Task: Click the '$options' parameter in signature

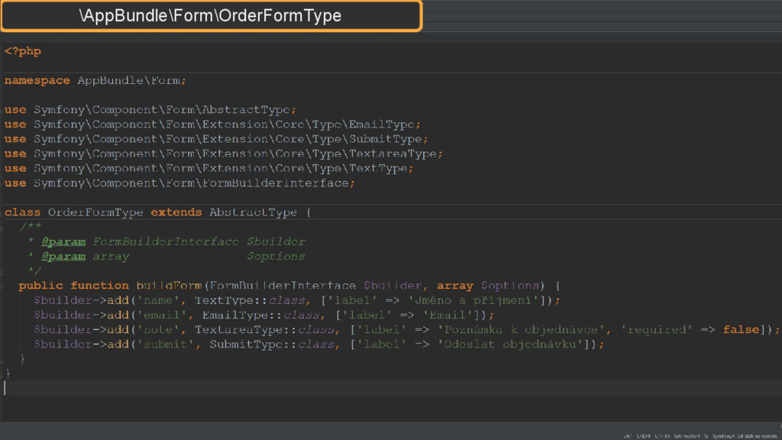Action: pos(509,286)
